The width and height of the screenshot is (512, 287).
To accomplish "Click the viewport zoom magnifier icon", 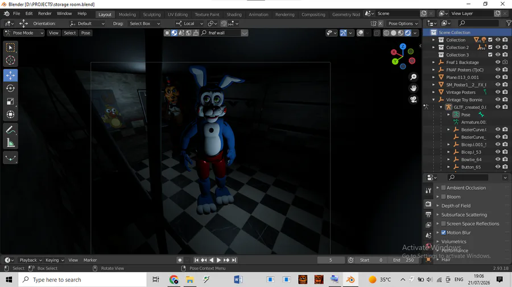I will coord(414,77).
